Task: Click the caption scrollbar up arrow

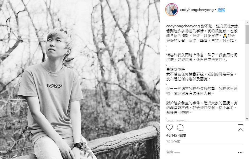Action: click(x=247, y=23)
